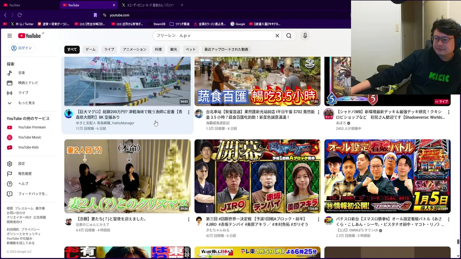Play the 妻2人とのクリスマス thumbnail
461x259 pixels.
click(127, 176)
